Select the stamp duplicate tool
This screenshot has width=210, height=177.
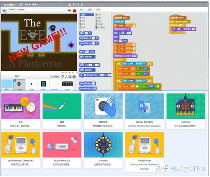point(69,5)
